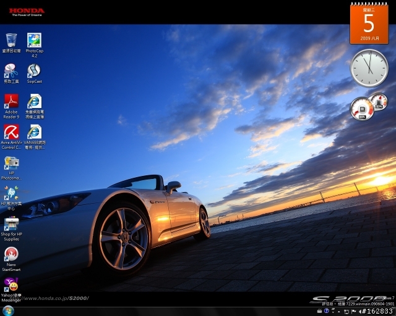Click the blue language bar help icon
The image size is (396, 316).
pos(327,310)
